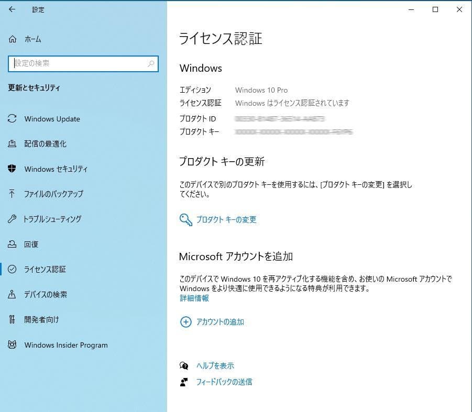The height and width of the screenshot is (412, 472).
Task: Select the トラブルシューティング wrench icon
Action: [x=12, y=219]
